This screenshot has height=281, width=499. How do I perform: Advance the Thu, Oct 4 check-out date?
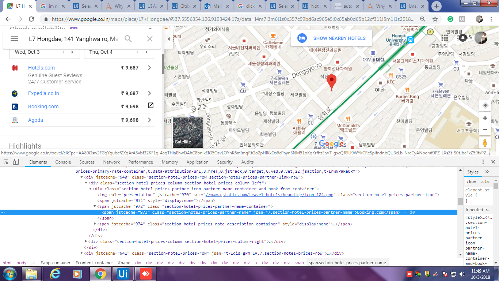point(147,52)
